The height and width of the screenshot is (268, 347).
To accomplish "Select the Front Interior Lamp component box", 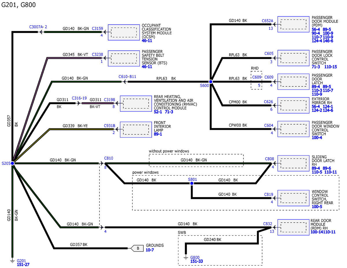I will coord(136,129).
